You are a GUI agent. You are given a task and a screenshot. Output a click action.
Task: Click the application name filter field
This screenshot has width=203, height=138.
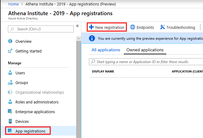click(146, 62)
